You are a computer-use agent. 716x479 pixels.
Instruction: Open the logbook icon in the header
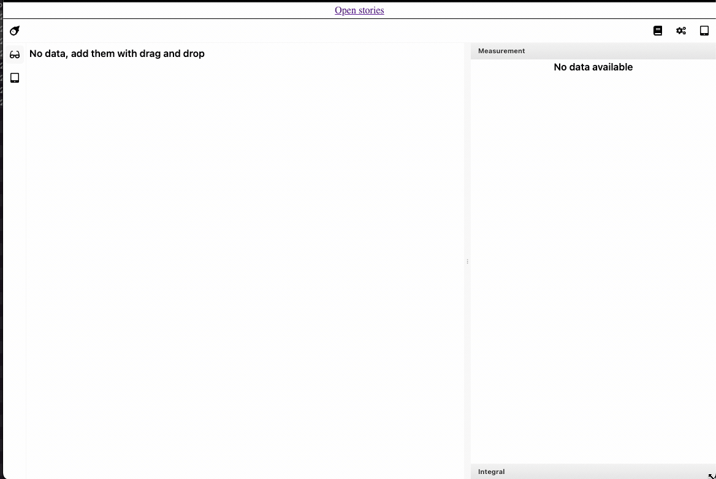658,30
